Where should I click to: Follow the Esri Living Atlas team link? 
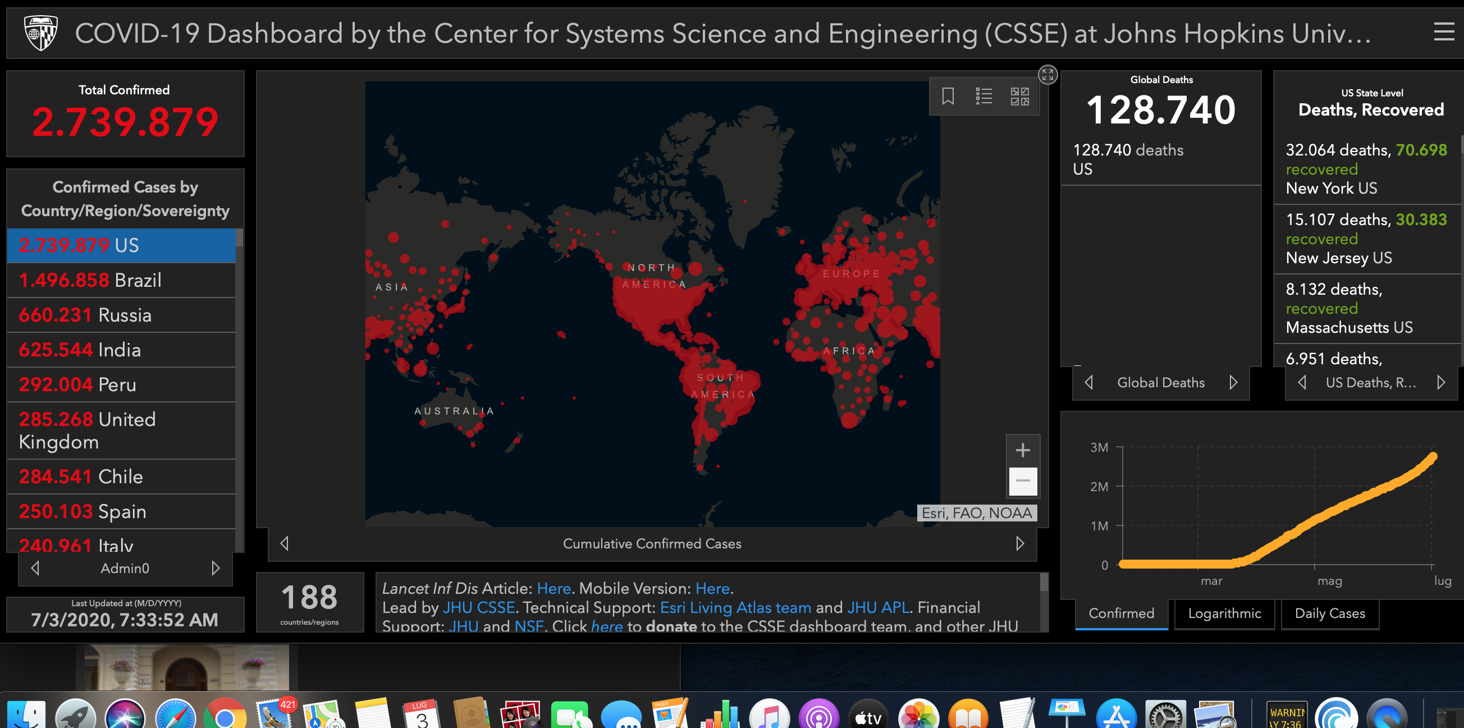click(x=735, y=607)
